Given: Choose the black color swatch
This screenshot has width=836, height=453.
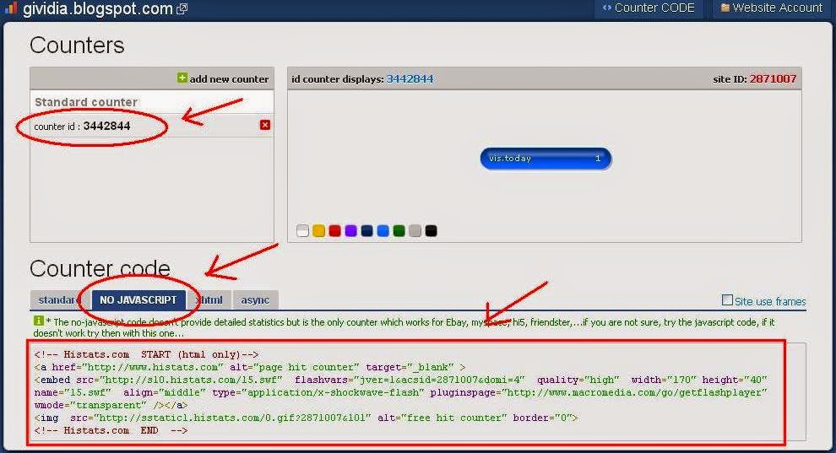Looking at the screenshot, I should click(x=431, y=230).
